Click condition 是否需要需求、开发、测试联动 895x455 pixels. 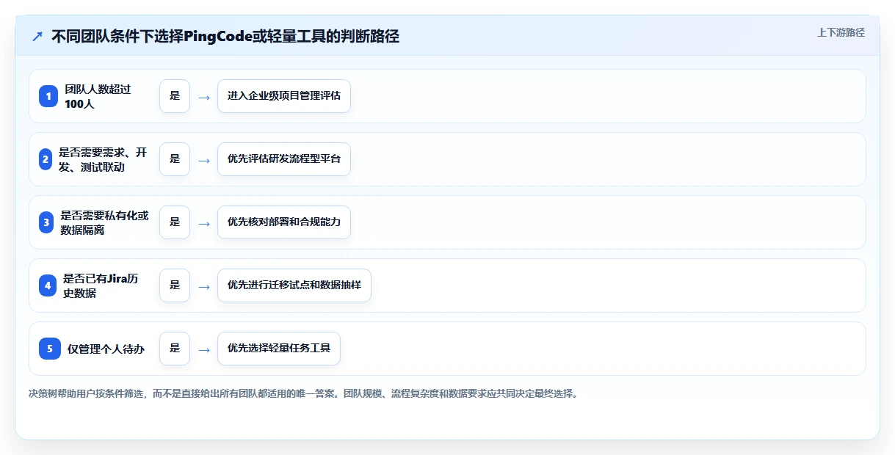(103, 159)
